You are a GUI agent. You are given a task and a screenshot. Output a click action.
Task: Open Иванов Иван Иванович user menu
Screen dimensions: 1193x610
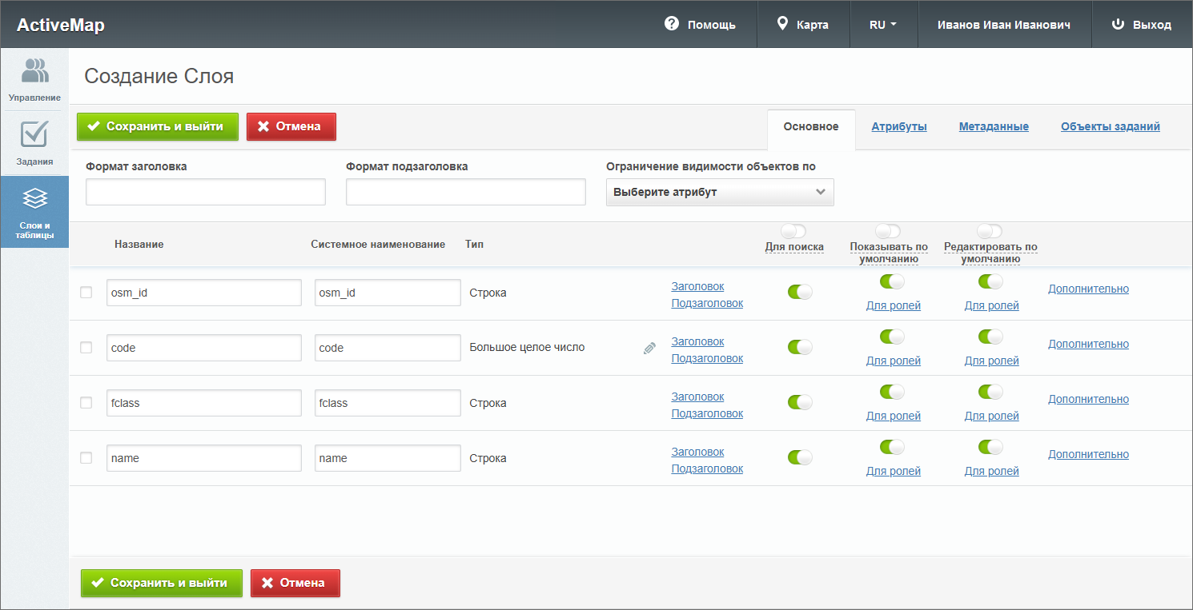(1003, 25)
